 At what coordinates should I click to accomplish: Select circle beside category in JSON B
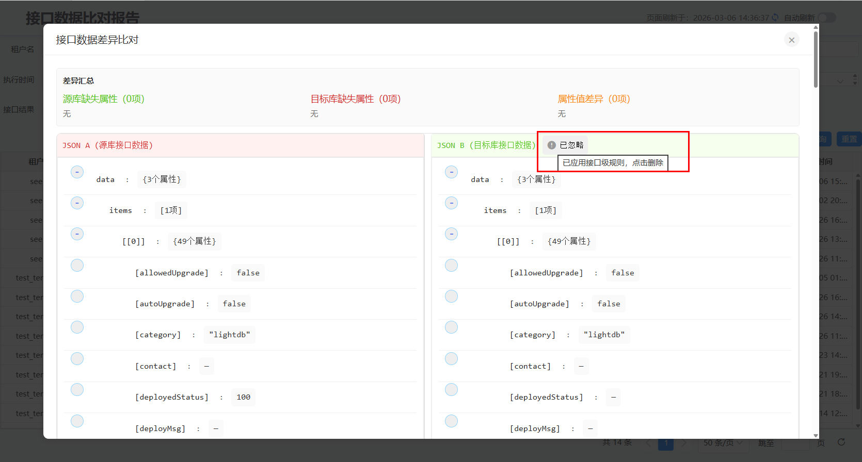click(451, 327)
